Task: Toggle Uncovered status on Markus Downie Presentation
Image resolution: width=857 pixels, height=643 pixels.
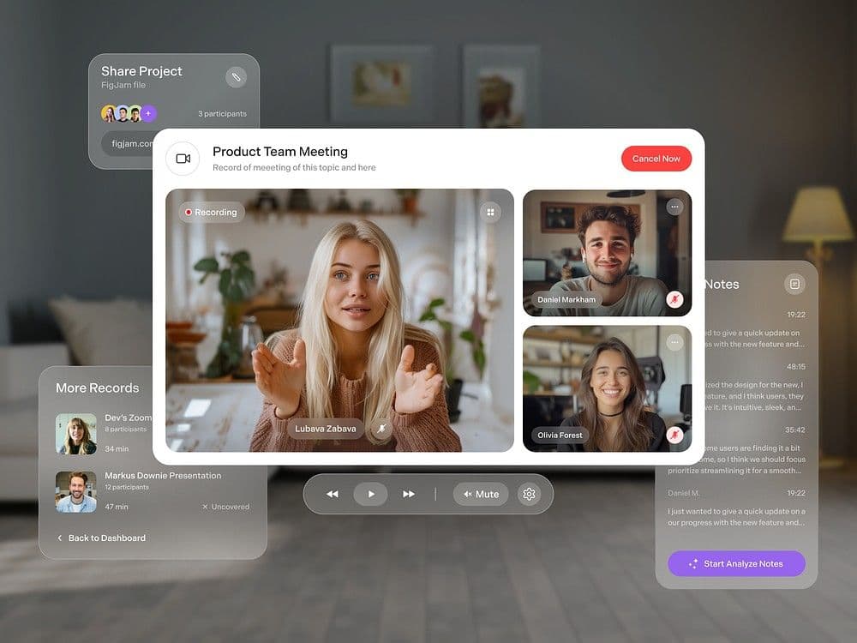Action: (x=225, y=506)
